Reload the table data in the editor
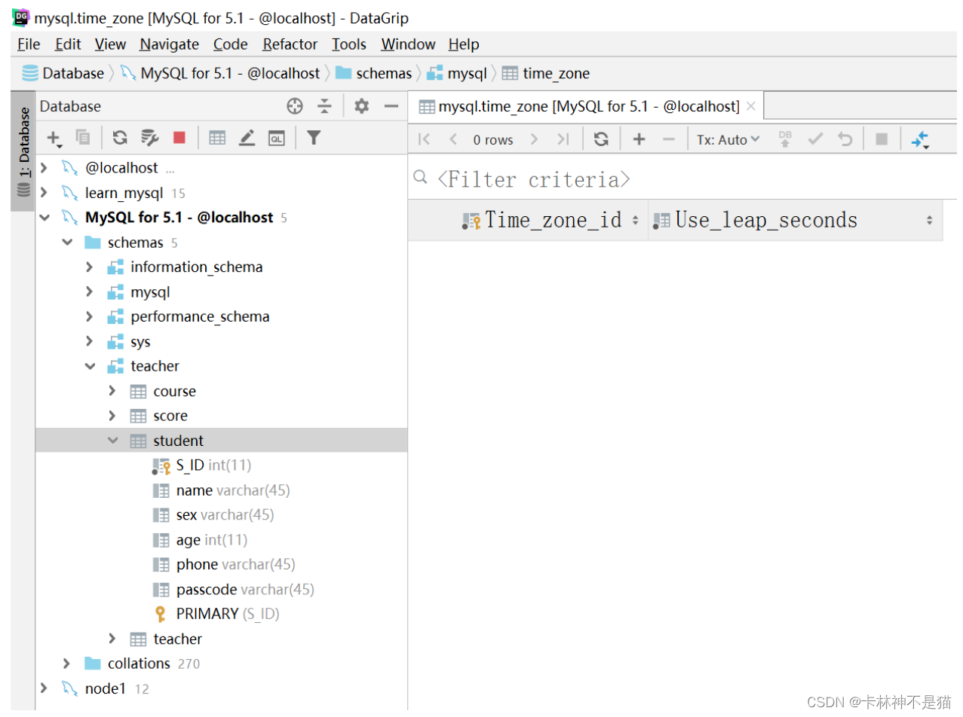 click(x=601, y=139)
